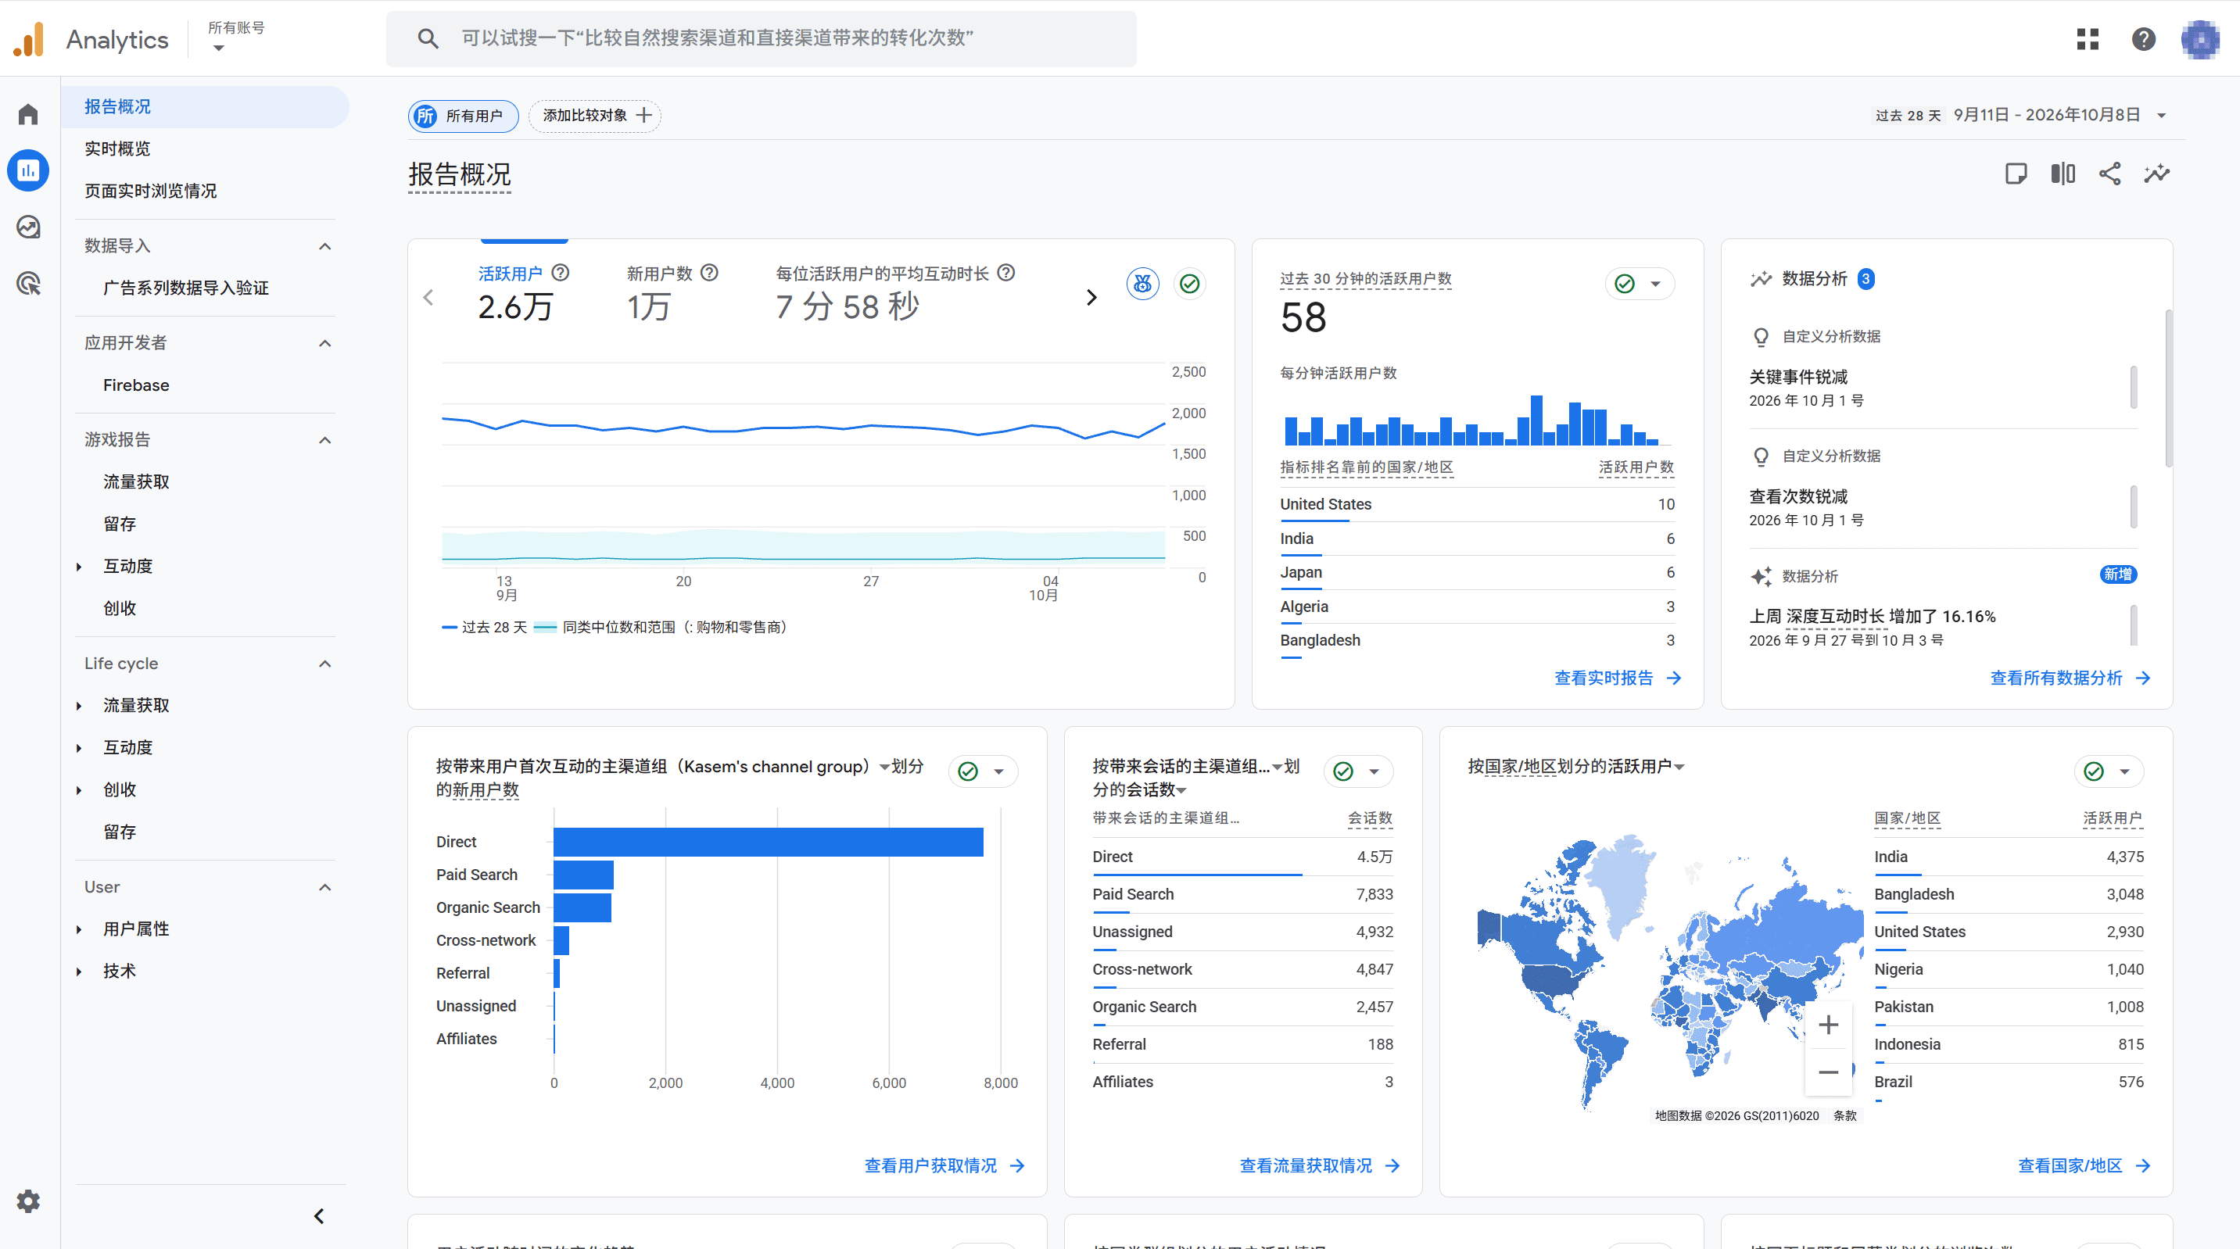Collapse the 游戏报告 section
Image resolution: width=2240 pixels, height=1249 pixels.
point(325,440)
